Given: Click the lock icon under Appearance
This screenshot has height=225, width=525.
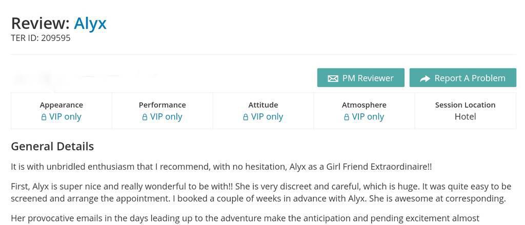Looking at the screenshot, I should click(44, 117).
